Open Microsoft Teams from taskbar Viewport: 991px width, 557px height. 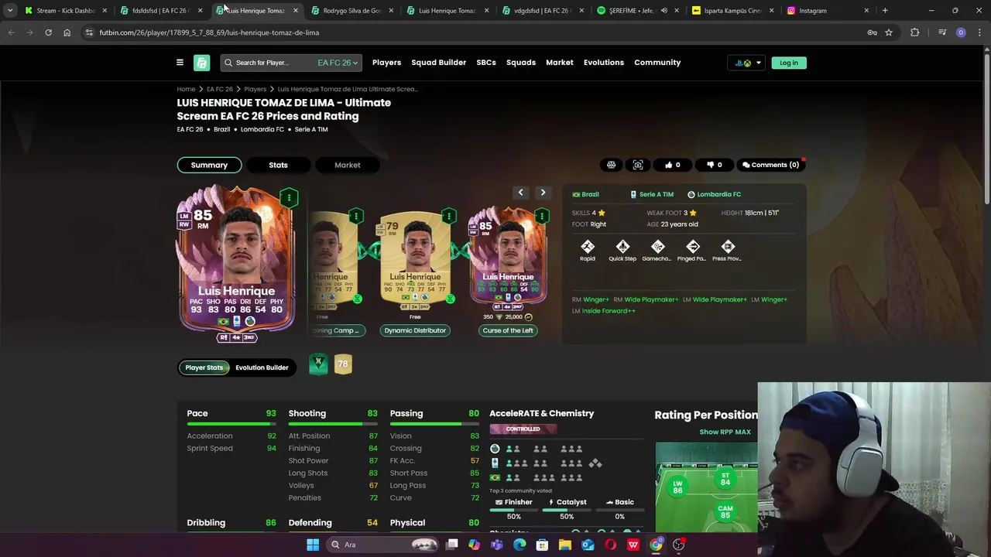pos(497,545)
